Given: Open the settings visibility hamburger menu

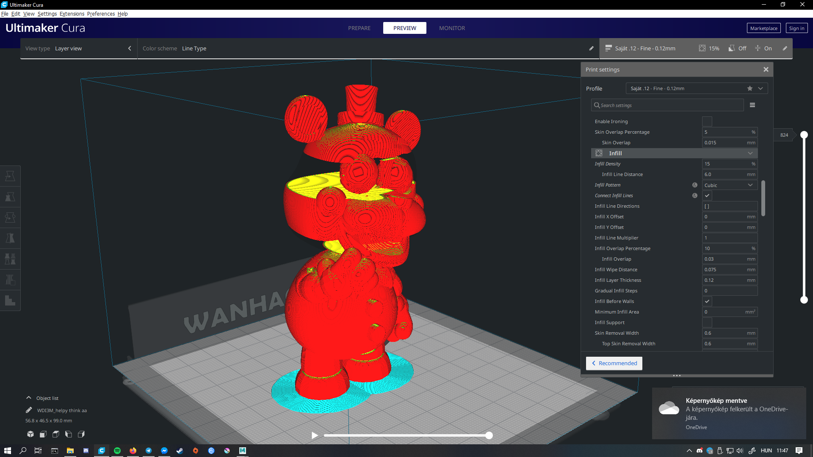Looking at the screenshot, I should tap(752, 105).
